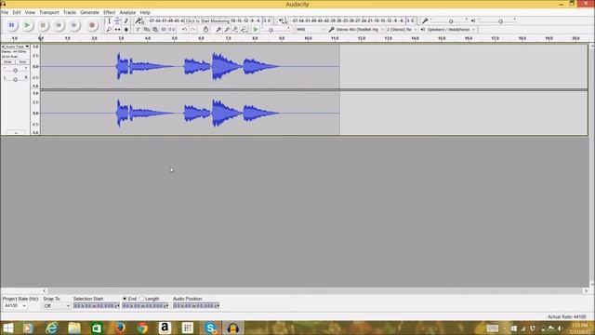Image resolution: width=595 pixels, height=335 pixels.
Task: Click the green Play button
Action: 27,25
